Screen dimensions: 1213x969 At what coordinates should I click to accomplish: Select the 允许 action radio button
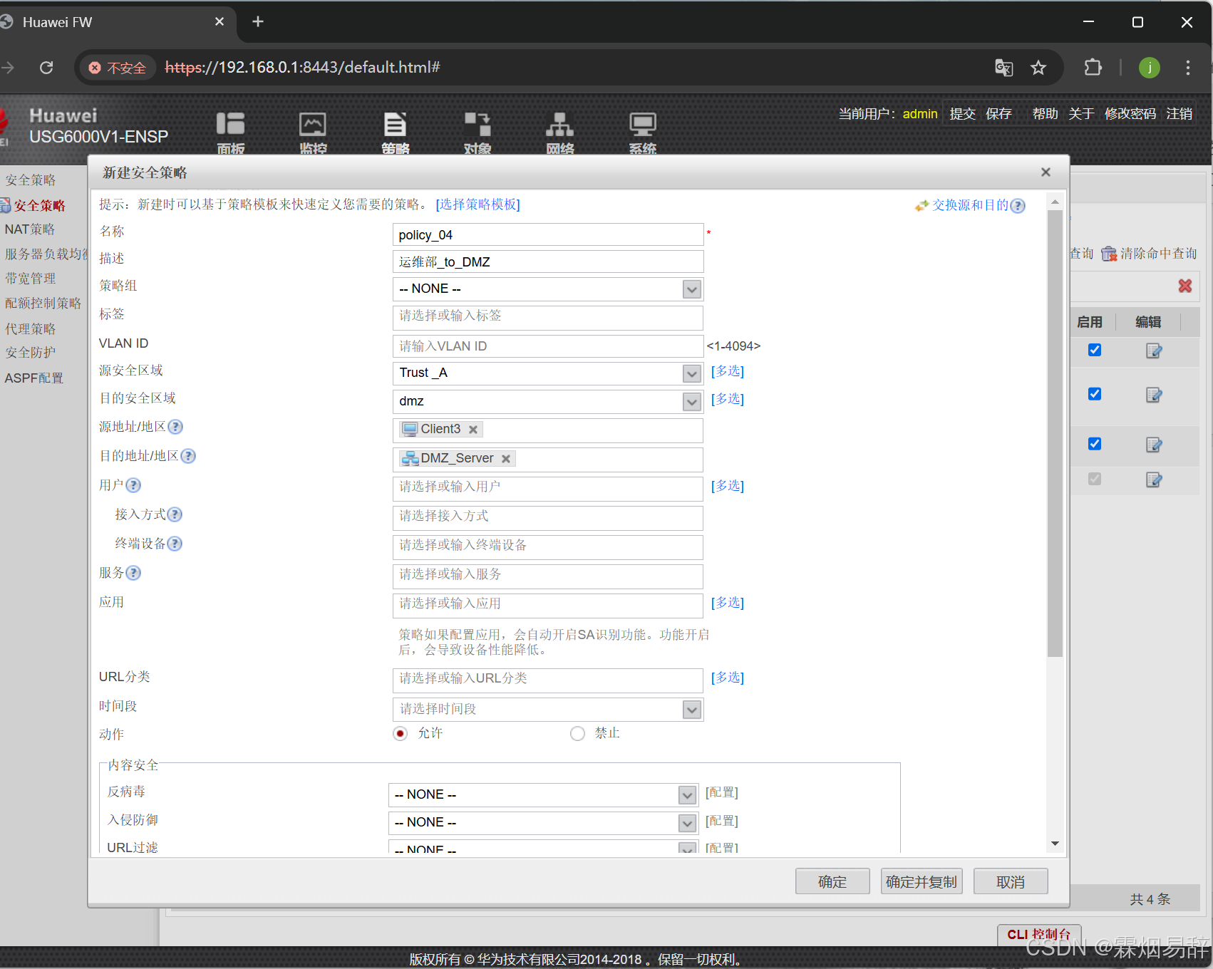pos(401,733)
